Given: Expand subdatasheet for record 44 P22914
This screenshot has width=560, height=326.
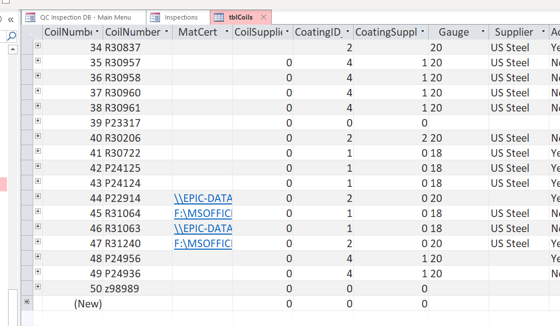Looking at the screenshot, I should tap(38, 196).
